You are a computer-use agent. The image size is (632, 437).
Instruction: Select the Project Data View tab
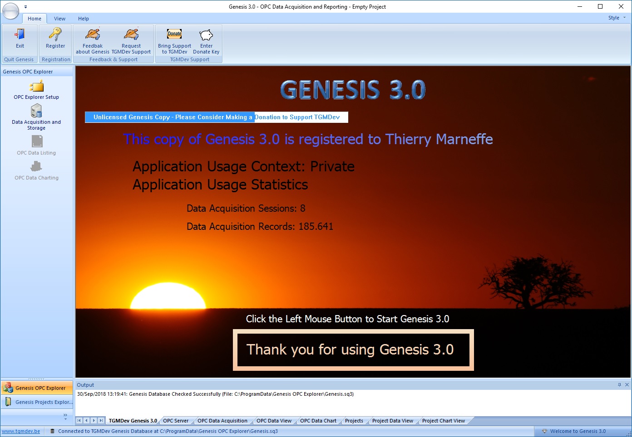pos(393,421)
